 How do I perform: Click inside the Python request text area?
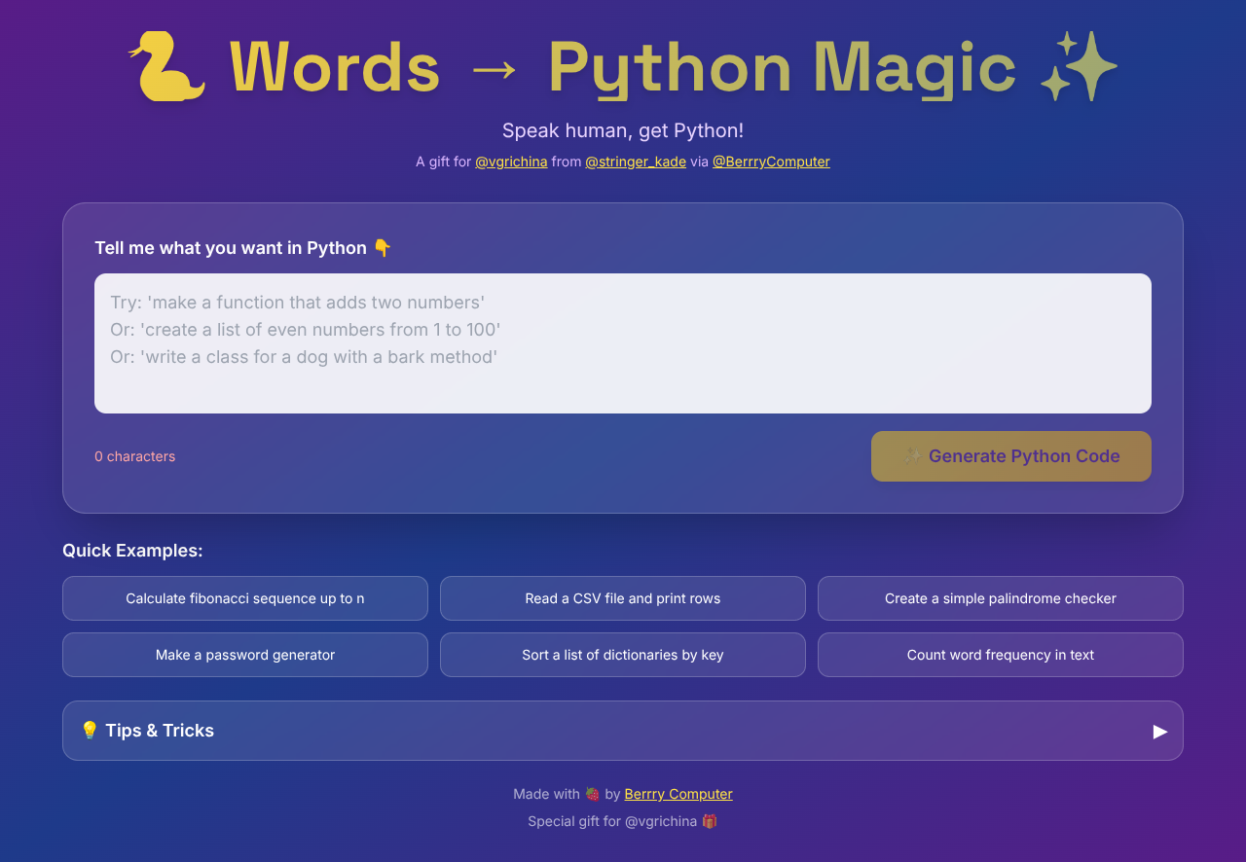click(622, 342)
